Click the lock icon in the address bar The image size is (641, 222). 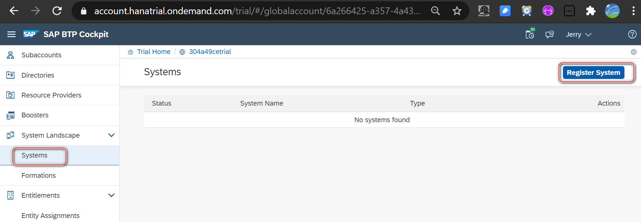point(83,11)
